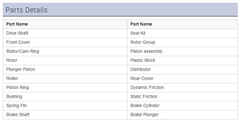Screen dimensions: 241x122
Task: Click the Rotor Group cell
Action: click(x=182, y=42)
